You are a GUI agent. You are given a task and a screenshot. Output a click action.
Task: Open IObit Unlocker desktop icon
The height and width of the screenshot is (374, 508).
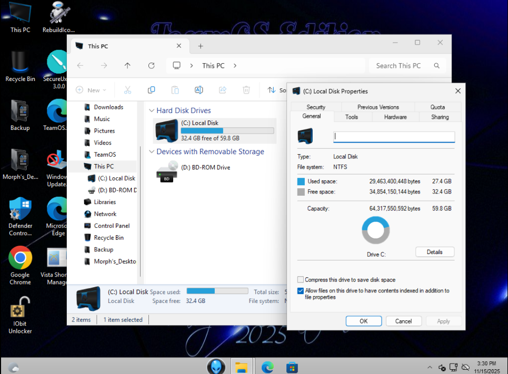pyautogui.click(x=20, y=311)
